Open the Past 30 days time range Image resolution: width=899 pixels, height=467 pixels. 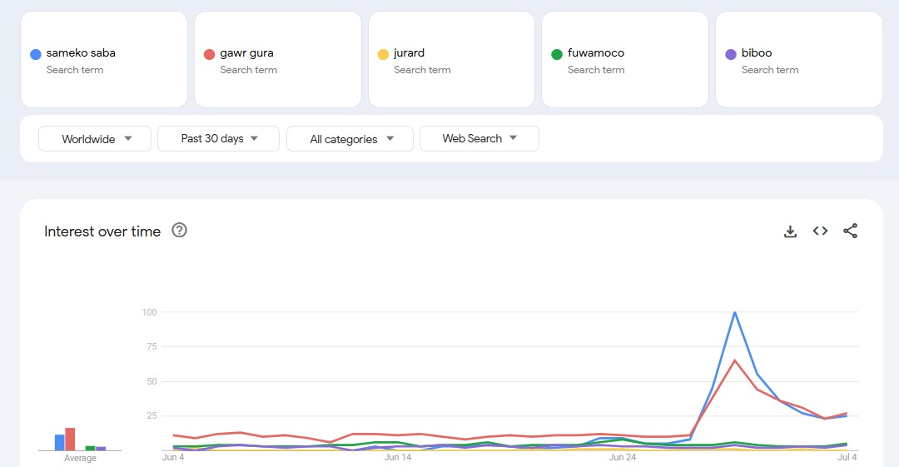click(x=218, y=139)
